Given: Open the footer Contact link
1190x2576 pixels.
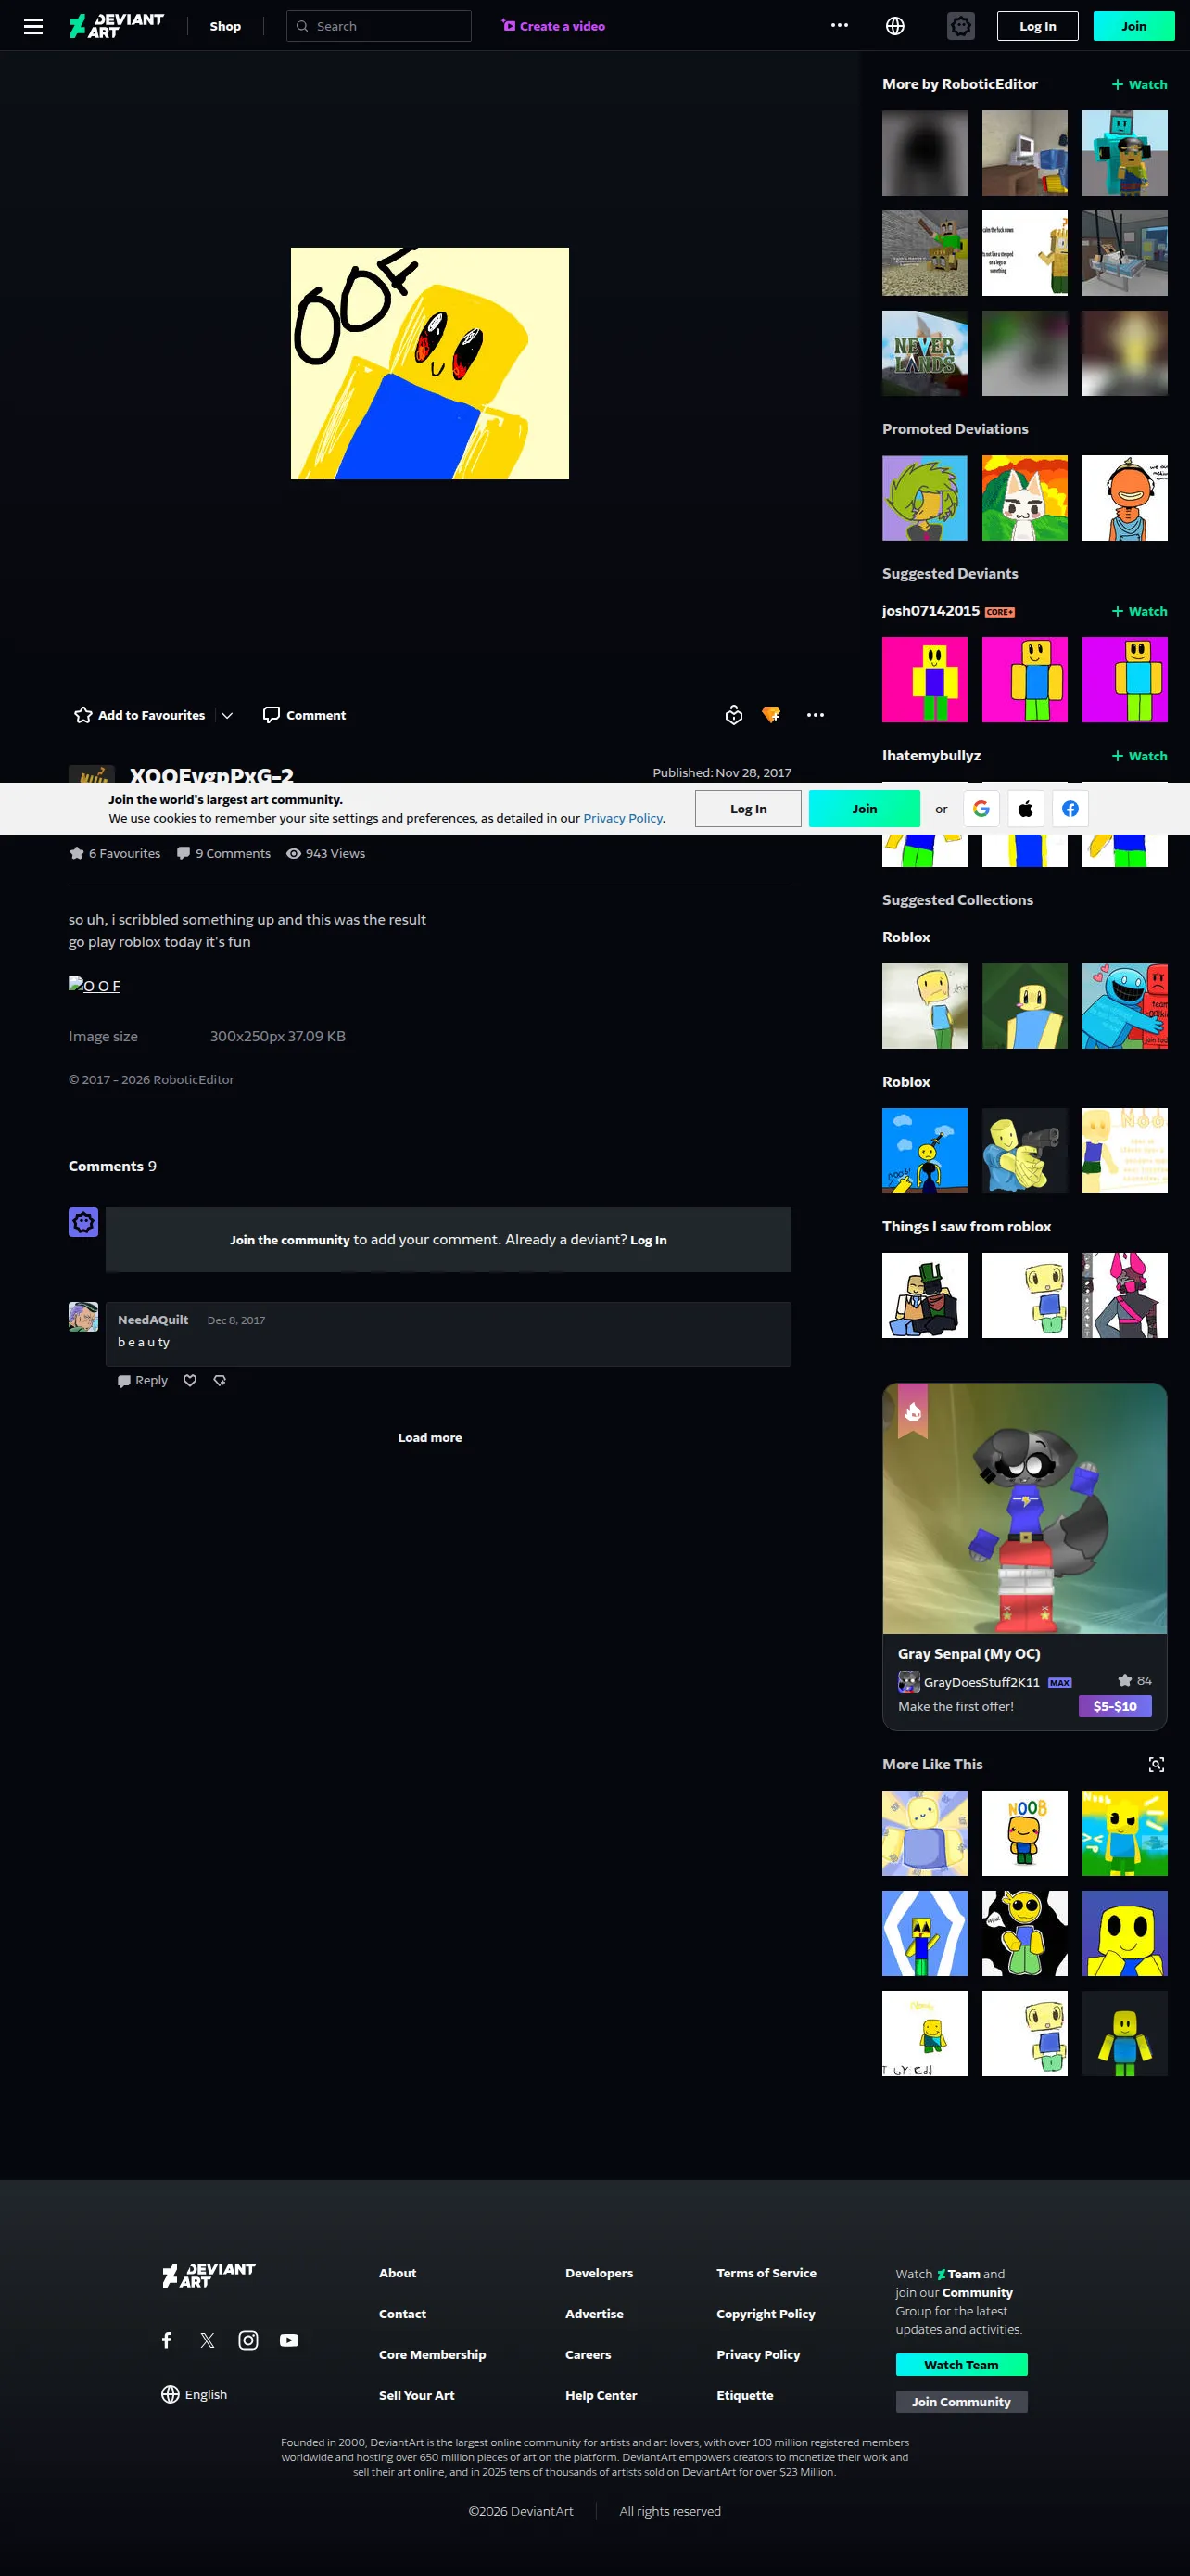Looking at the screenshot, I should click(402, 2314).
